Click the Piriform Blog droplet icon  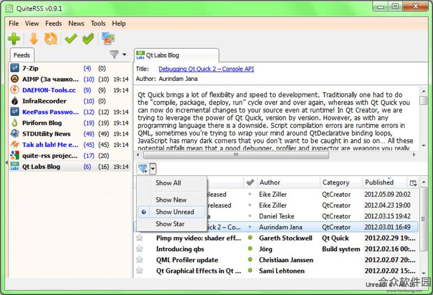[x=14, y=123]
